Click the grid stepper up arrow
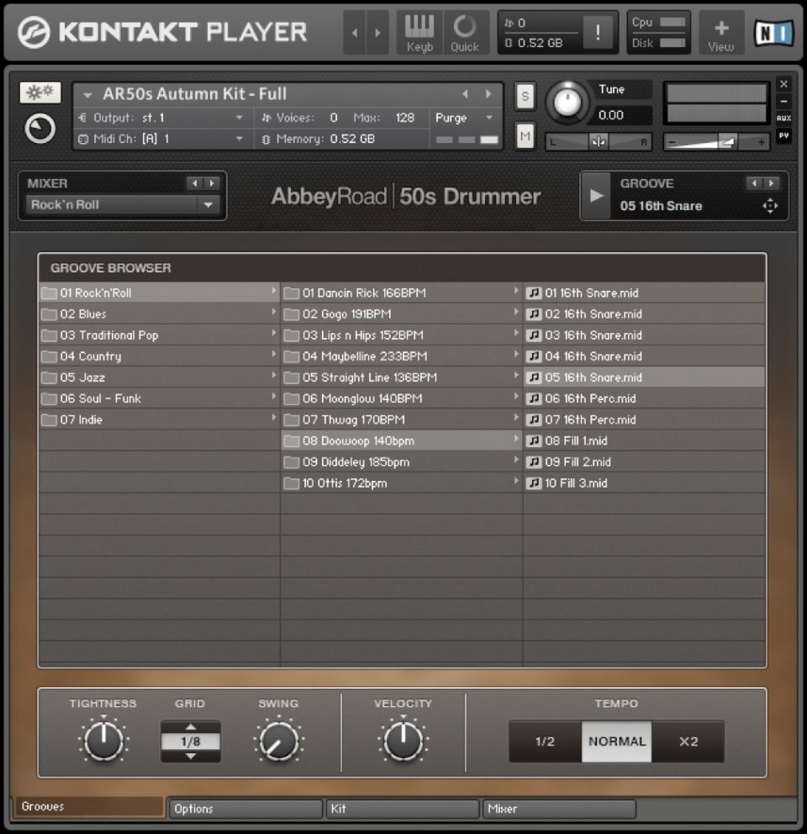This screenshot has height=834, width=807. click(x=191, y=727)
